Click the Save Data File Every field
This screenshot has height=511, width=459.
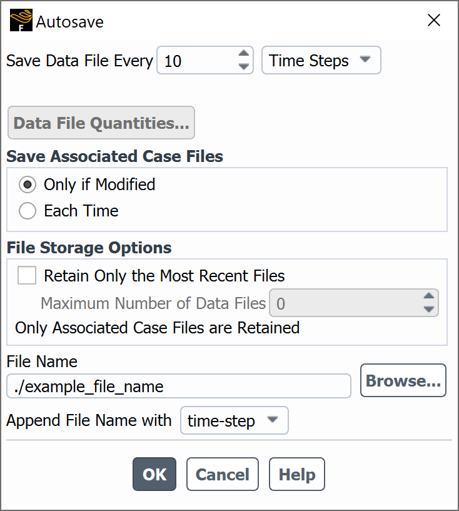(205, 60)
